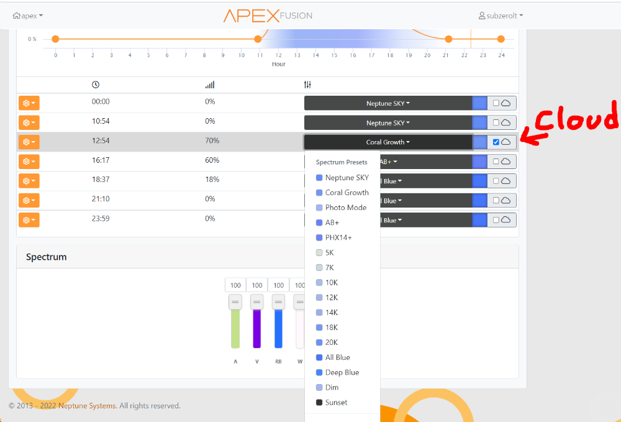
Task: Click the signal bars intensity header icon
Action: click(210, 85)
